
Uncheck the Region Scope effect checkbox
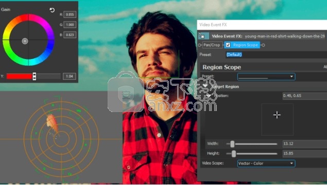[x=228, y=45]
